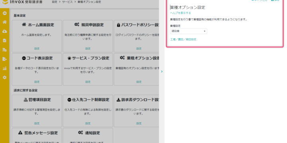This screenshot has height=143, width=287.
Task: Click the 業種オプション設定 panel heading
Action: tap(188, 8)
